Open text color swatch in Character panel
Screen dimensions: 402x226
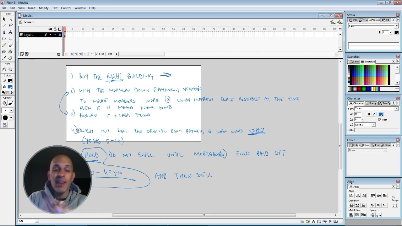(381, 114)
